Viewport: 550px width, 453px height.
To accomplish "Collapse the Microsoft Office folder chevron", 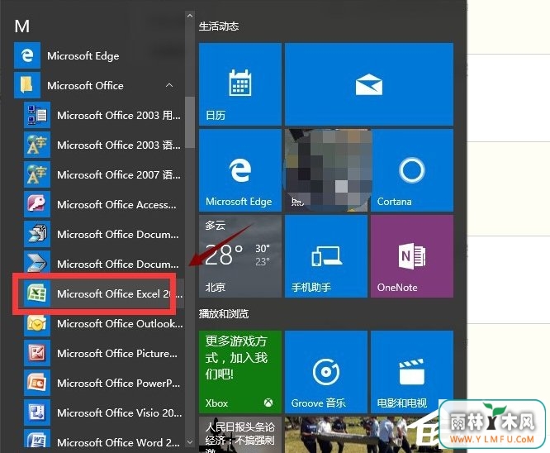I will tap(169, 85).
